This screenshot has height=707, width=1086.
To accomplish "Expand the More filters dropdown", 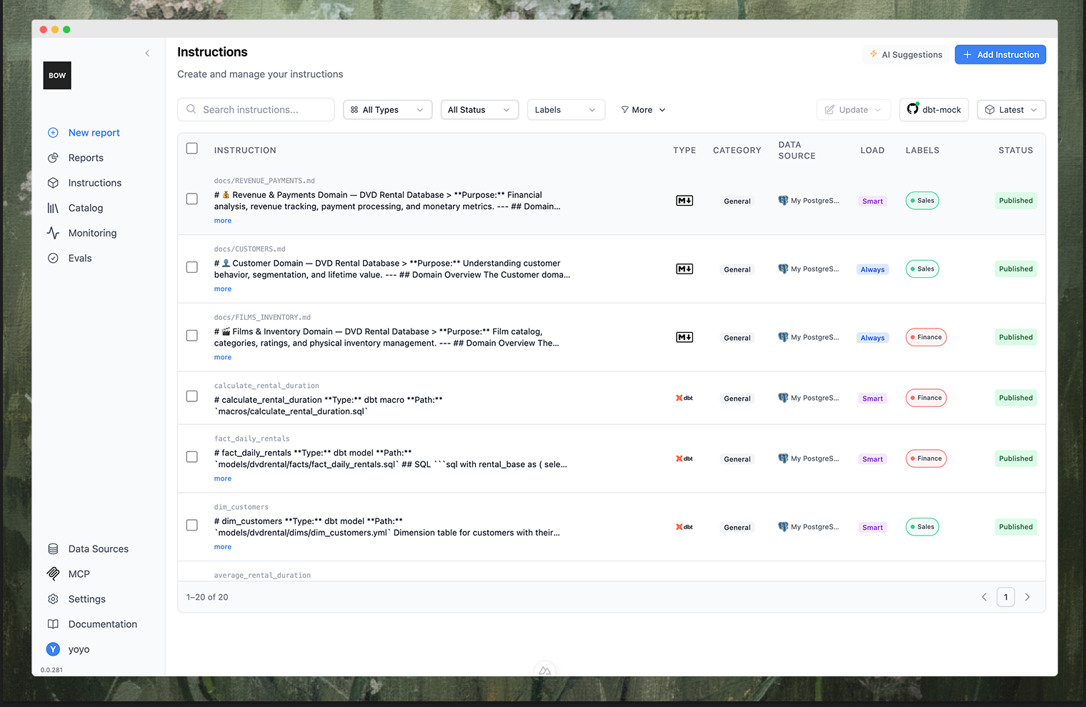I will pos(643,110).
